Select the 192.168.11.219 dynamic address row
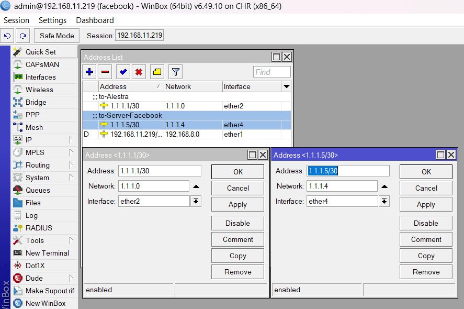Screen dimensions: 464x309 tap(186, 134)
